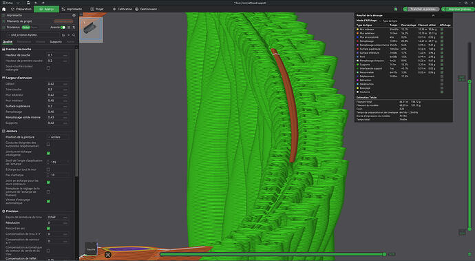
Task: Click the Mur extérieur orange color swatch
Action: [357, 33]
